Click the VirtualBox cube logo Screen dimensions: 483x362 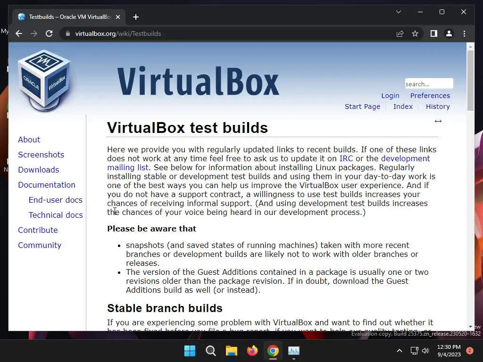pyautogui.click(x=44, y=80)
